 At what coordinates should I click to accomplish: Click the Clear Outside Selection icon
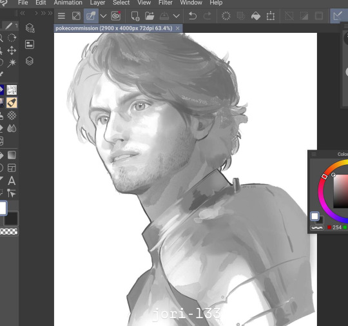241,16
